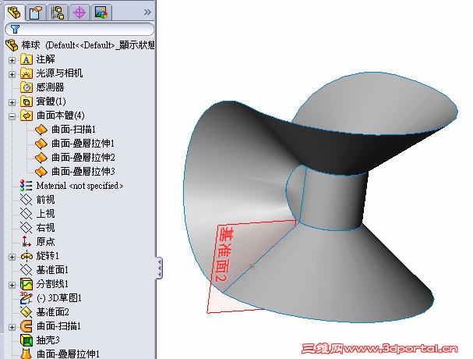
Task: Select the 前视 plane label
Action: point(45,200)
